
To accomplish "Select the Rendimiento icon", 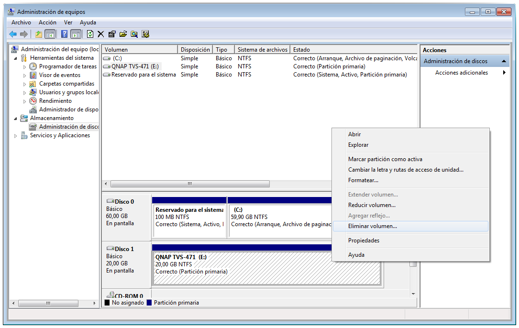I will click(x=33, y=101).
